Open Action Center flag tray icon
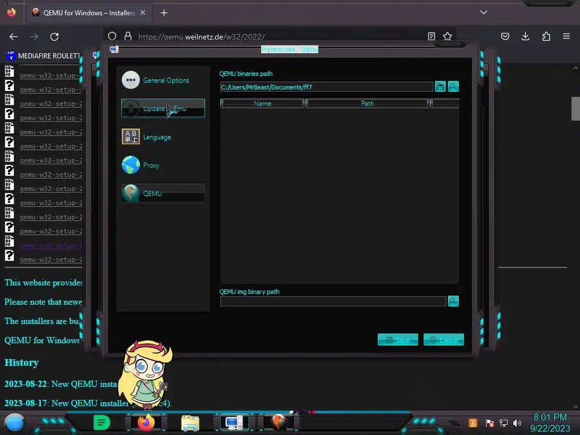 click(490, 423)
